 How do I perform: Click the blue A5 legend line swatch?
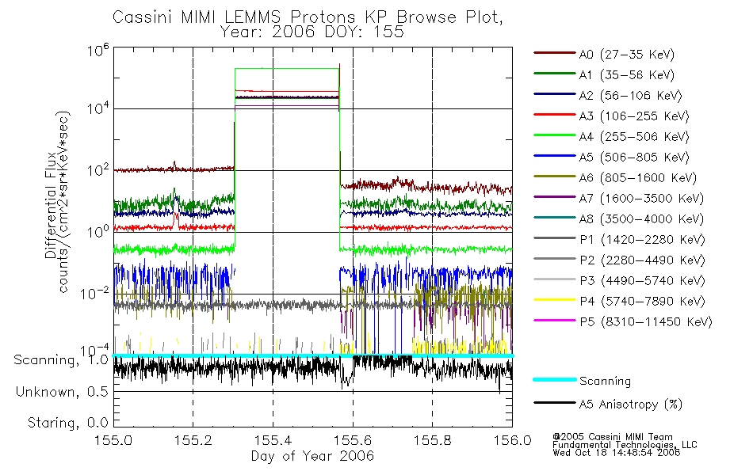554,156
